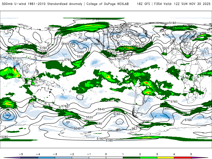Screen dimensions: 212x159
Task: Click the red anomaly core over the central Pacific
Action: coord(108,77)
